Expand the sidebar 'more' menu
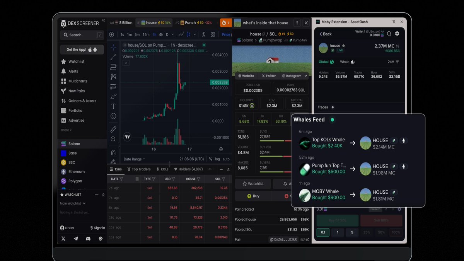 point(66,130)
